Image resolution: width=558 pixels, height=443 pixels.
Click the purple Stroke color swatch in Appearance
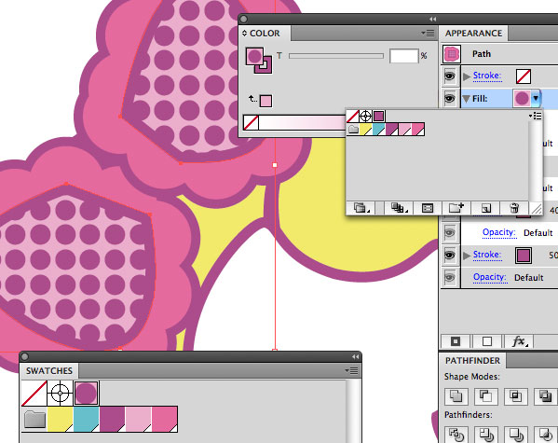524,256
